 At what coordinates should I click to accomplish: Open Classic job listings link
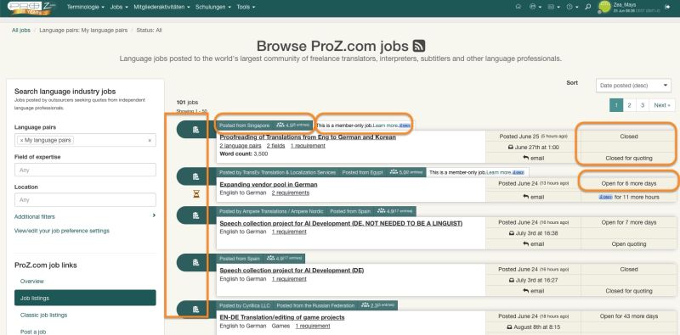point(44,315)
